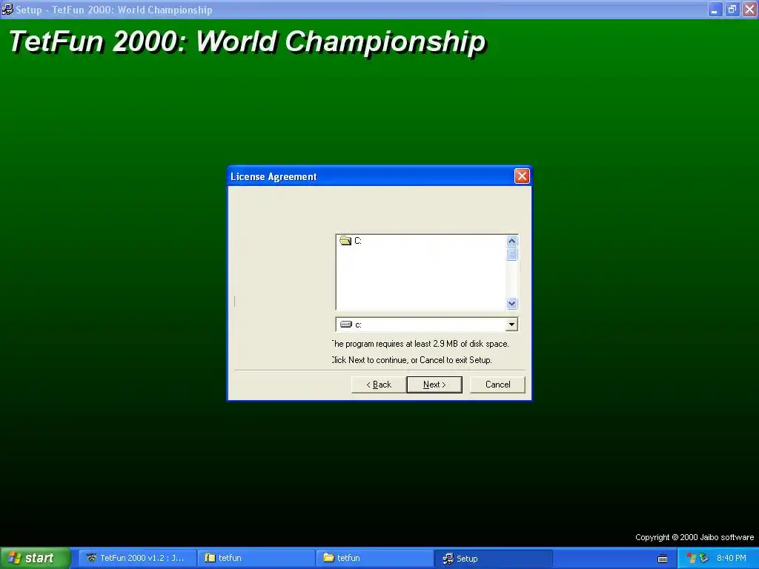This screenshot has width=759, height=569.
Task: Open the drive selection dropdown
Action: point(511,325)
